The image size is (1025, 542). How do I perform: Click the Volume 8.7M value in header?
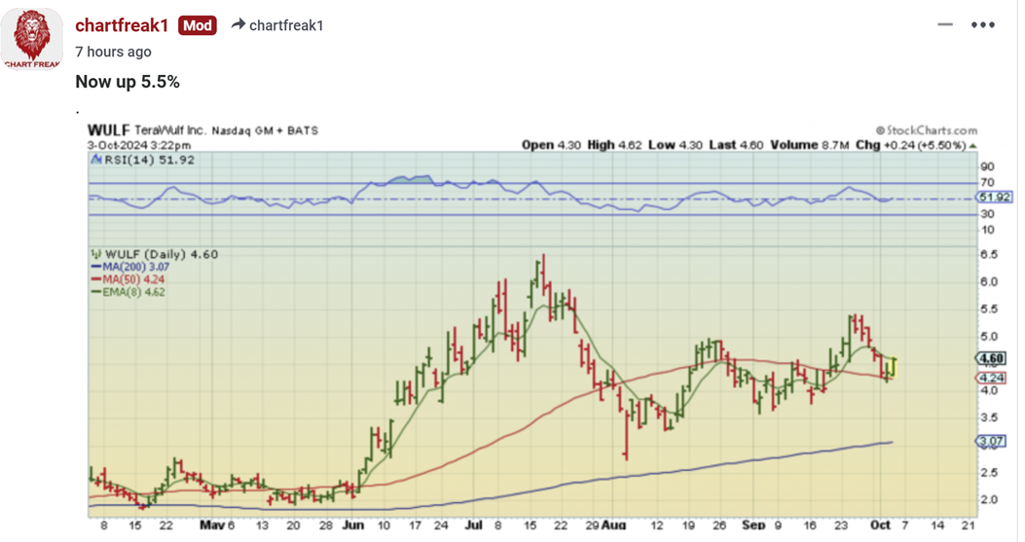coord(810,145)
